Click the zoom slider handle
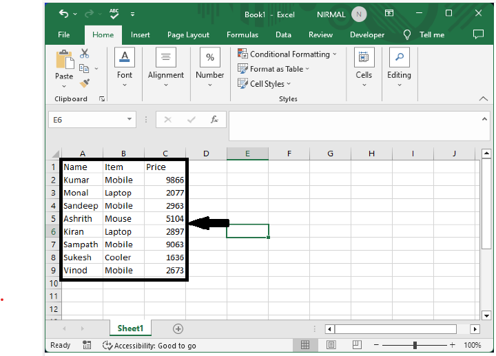 point(415,345)
